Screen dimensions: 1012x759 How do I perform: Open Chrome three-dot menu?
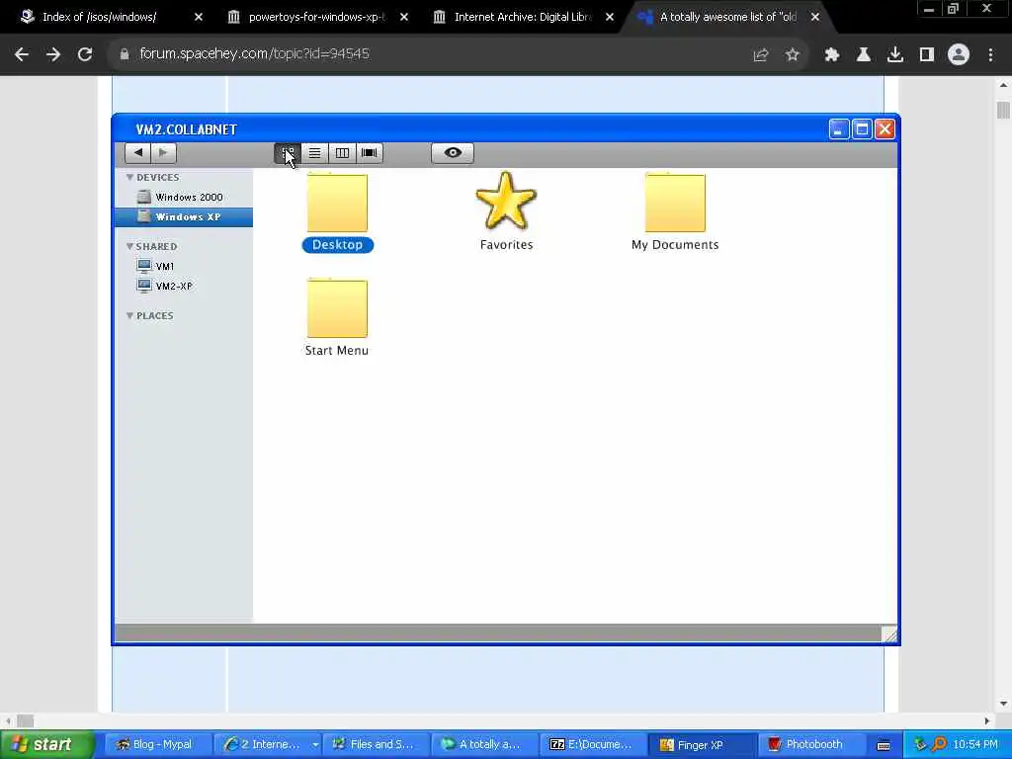click(990, 55)
